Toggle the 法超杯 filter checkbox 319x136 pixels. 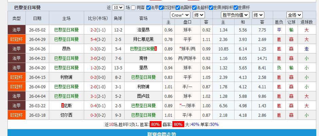tap(194, 8)
